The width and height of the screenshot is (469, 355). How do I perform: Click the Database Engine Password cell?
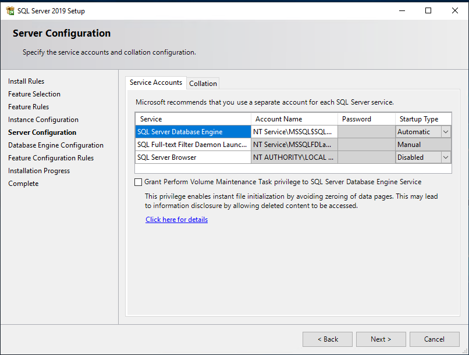coord(366,132)
